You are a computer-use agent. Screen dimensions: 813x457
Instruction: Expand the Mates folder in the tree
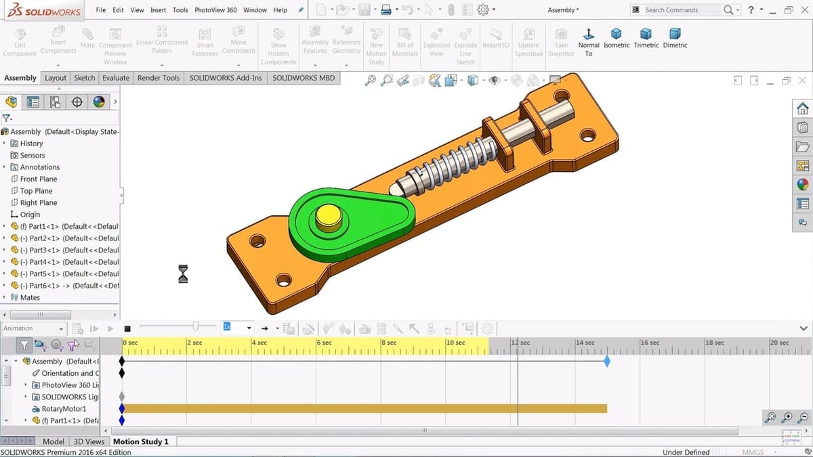click(5, 297)
